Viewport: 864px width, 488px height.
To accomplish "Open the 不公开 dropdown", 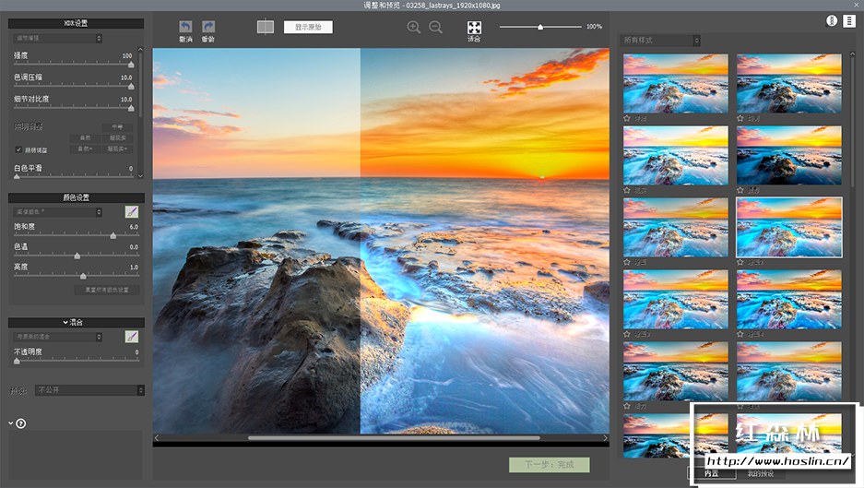I will click(89, 390).
